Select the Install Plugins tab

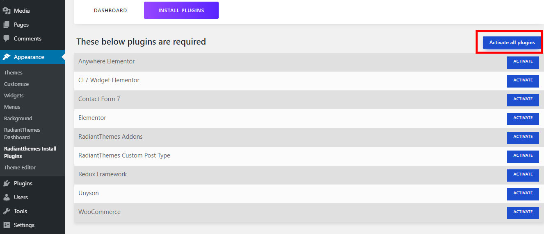point(181,10)
